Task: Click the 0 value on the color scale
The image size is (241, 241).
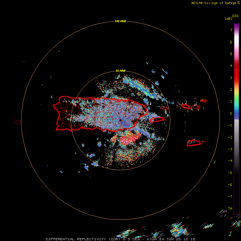Action: point(231,114)
